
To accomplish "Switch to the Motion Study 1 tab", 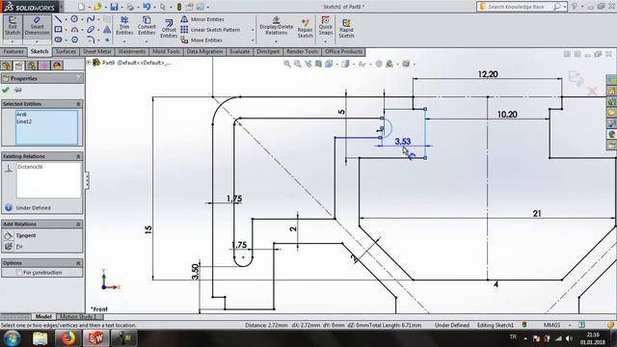I will click(78, 316).
